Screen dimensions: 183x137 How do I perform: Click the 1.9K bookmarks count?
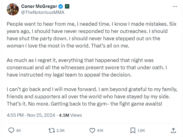pos(141,131)
